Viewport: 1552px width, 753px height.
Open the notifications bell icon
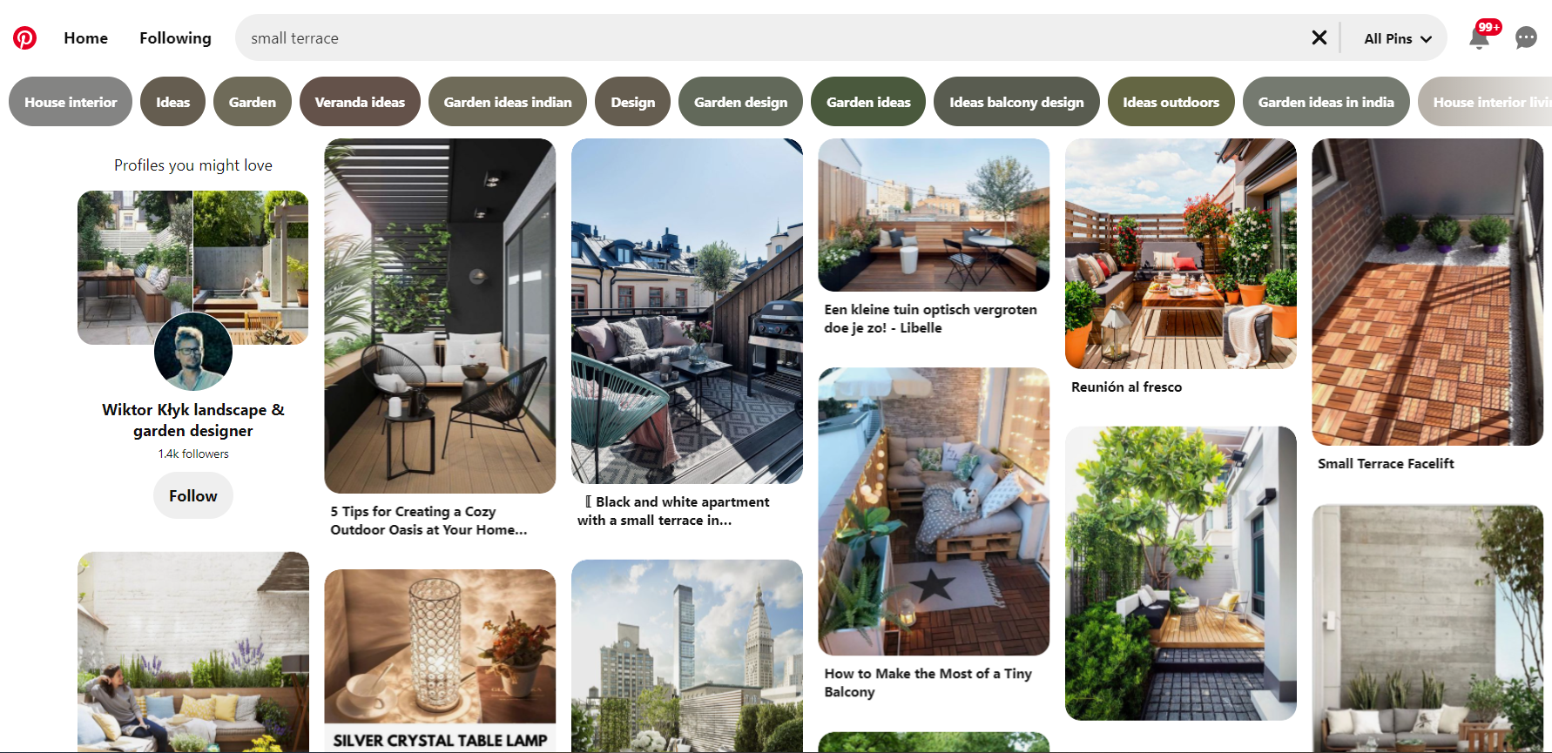pos(1479,37)
